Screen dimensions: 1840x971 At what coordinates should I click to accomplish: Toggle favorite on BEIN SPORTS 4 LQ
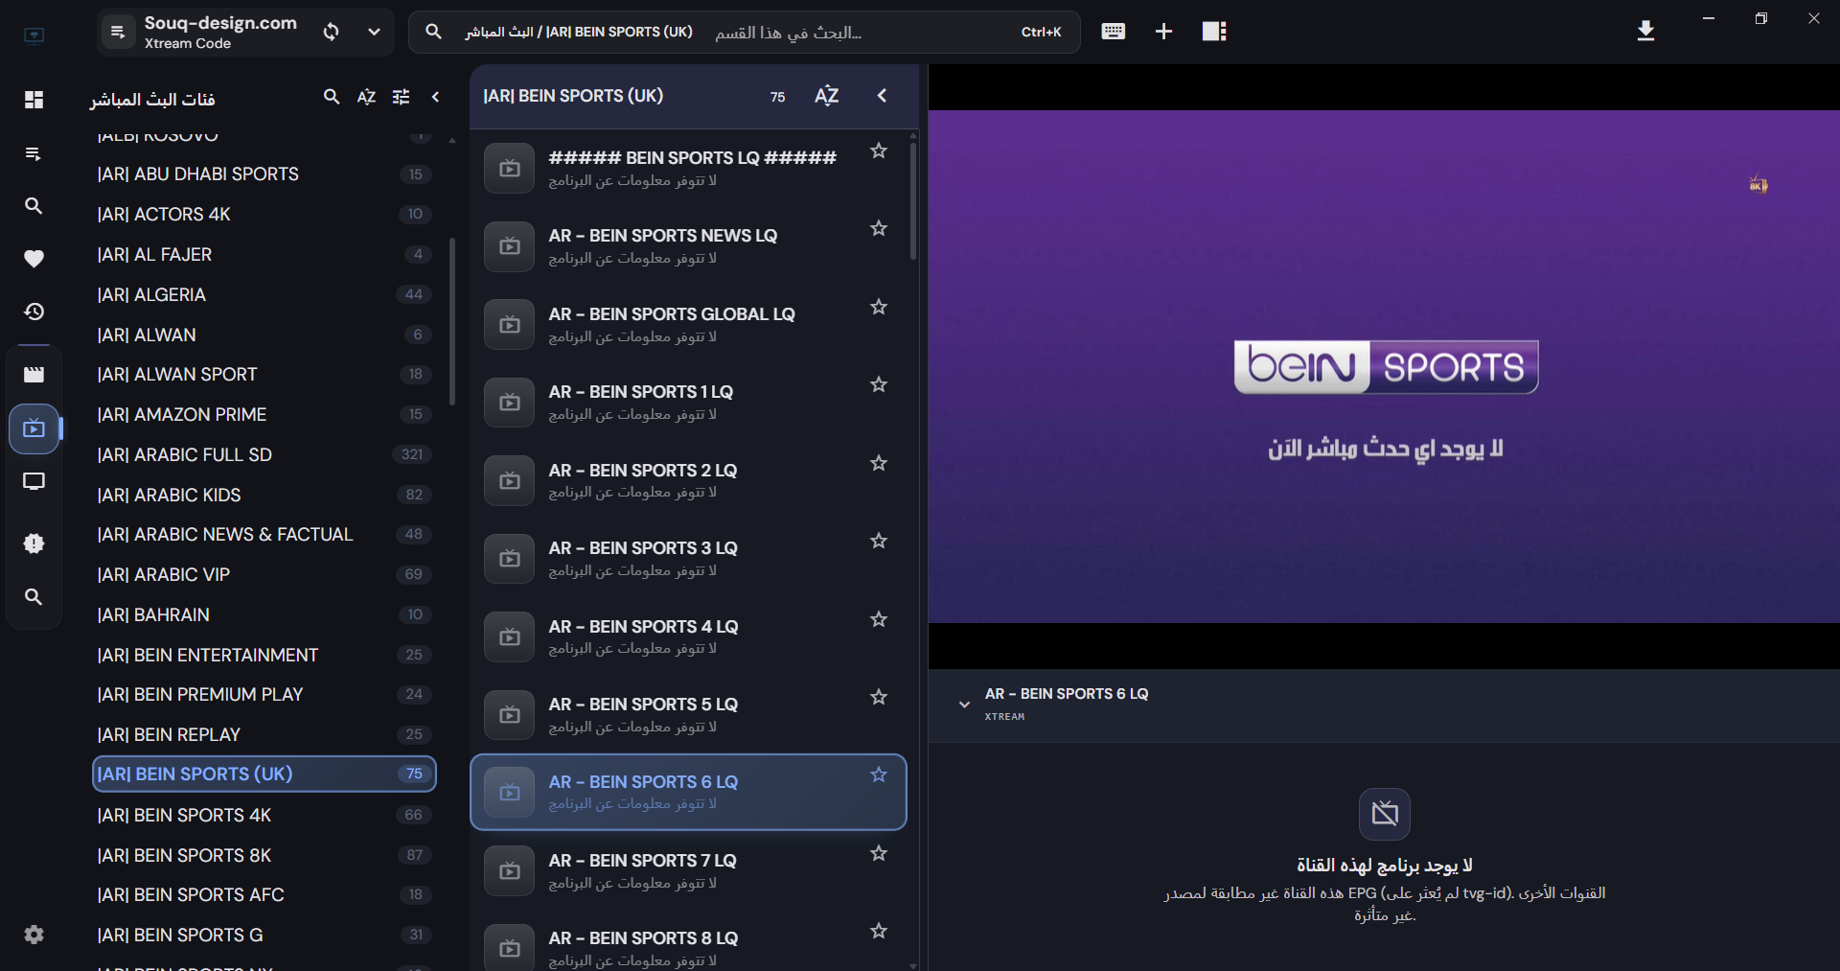[879, 619]
